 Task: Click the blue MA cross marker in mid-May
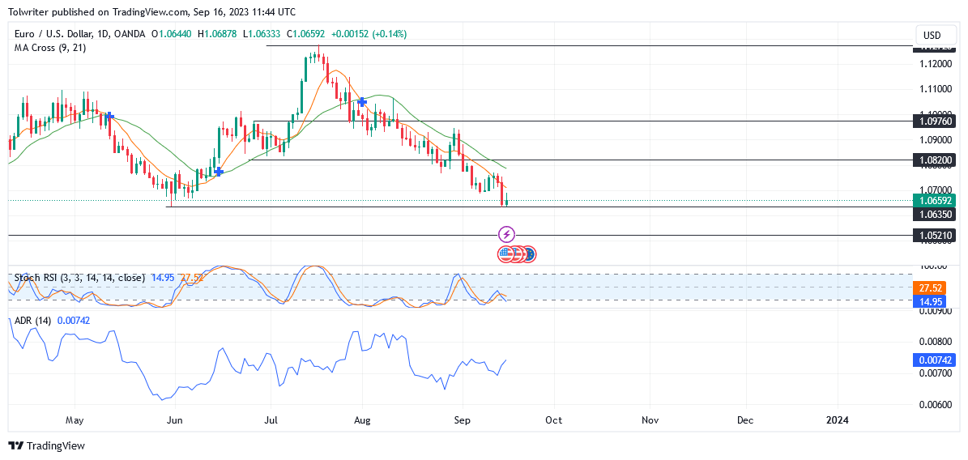109,116
